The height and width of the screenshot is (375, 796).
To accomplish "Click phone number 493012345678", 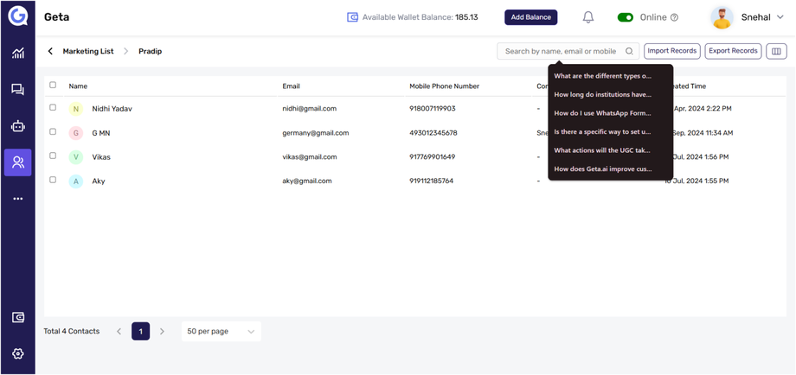I will tap(433, 133).
